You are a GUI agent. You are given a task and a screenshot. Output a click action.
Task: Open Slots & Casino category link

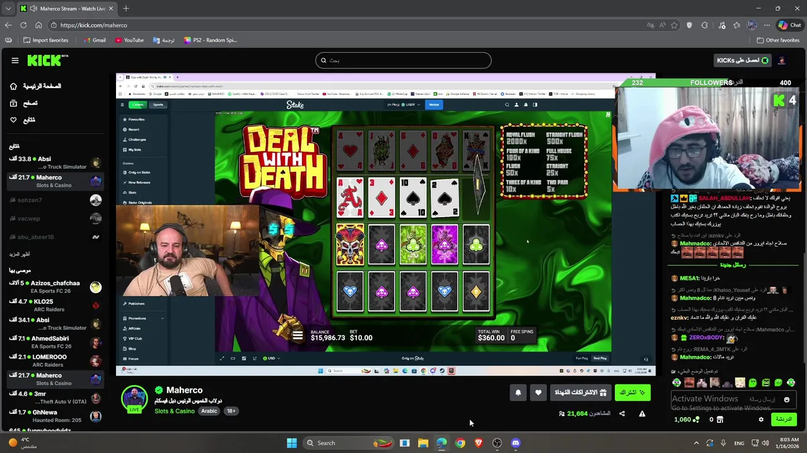tap(175, 411)
